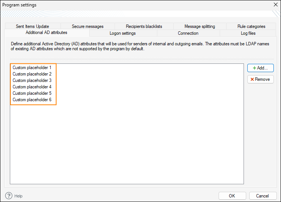The width and height of the screenshot is (281, 202).
Task: Click the Help question mark icon
Action: (x=9, y=196)
